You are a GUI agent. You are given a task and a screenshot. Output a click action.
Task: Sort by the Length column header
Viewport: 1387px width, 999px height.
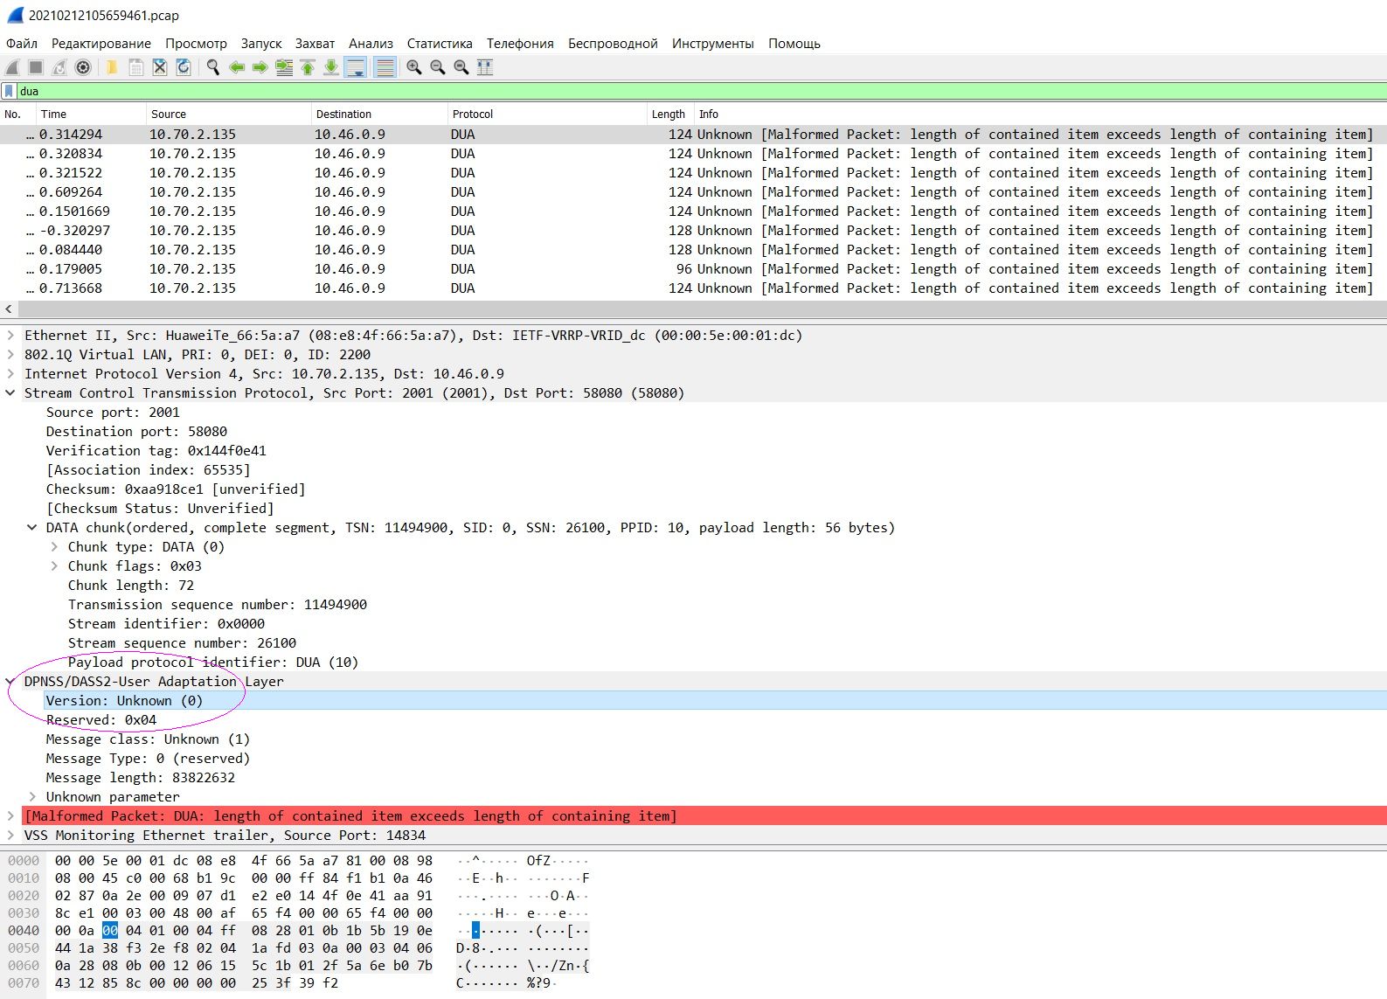click(670, 114)
